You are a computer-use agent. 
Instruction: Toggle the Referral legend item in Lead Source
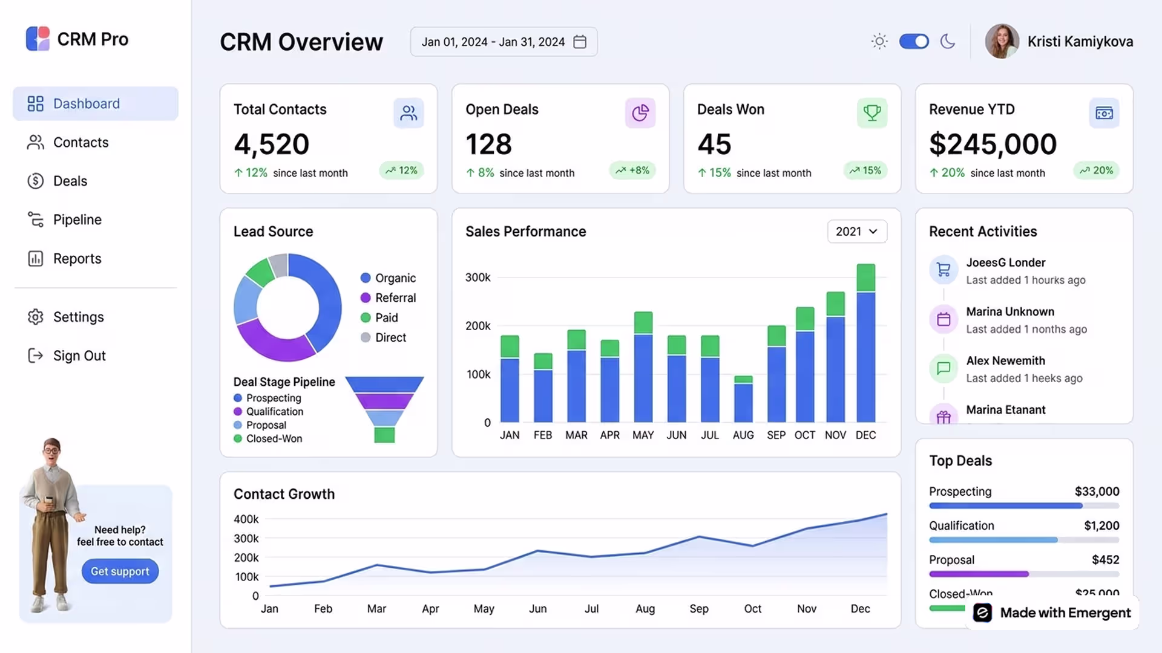click(x=388, y=298)
